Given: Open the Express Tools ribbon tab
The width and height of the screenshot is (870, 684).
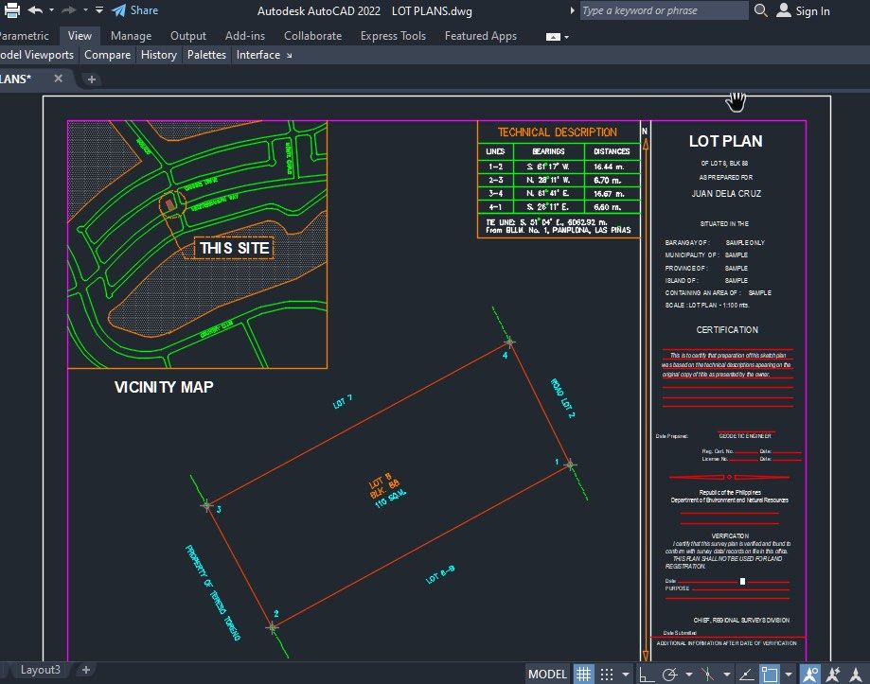Looking at the screenshot, I should 393,36.
